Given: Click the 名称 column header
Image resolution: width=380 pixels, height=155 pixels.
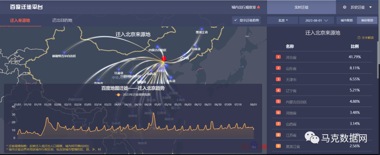Looking at the screenshot, I should tap(290, 46).
